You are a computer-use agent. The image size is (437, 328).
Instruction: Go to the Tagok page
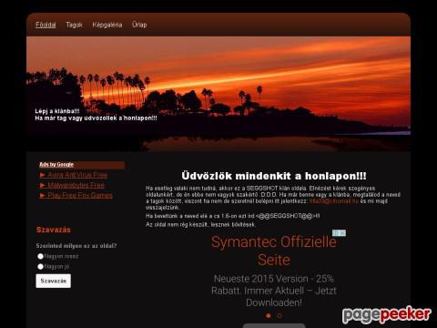[74, 25]
